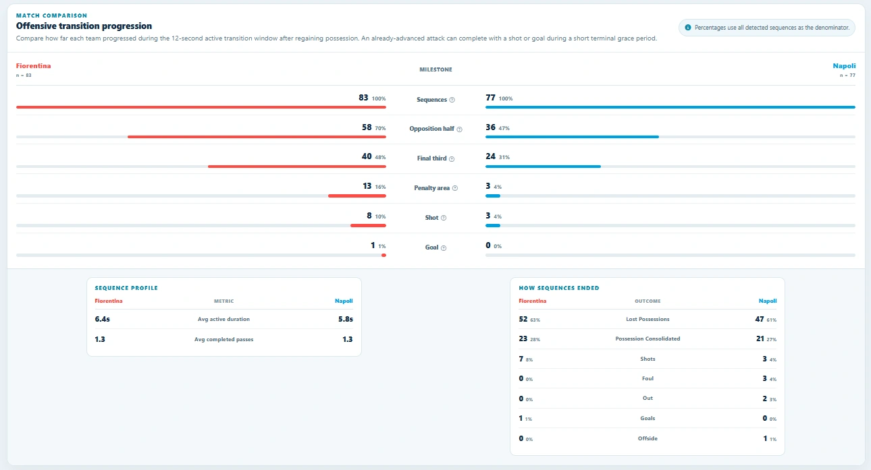Click Napoli's Final third blue bar
This screenshot has width=871, height=470.
543,167
